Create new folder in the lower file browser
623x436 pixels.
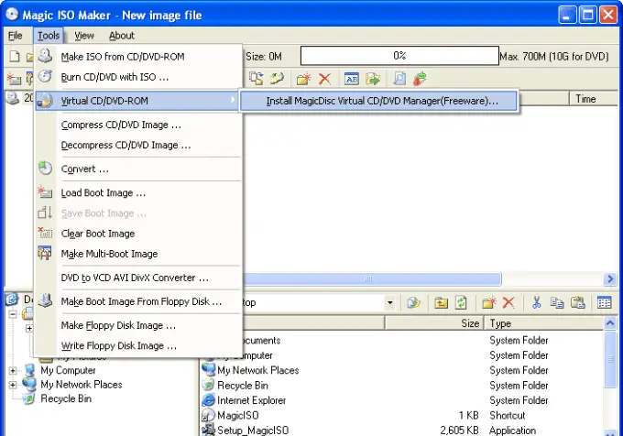[x=489, y=303]
